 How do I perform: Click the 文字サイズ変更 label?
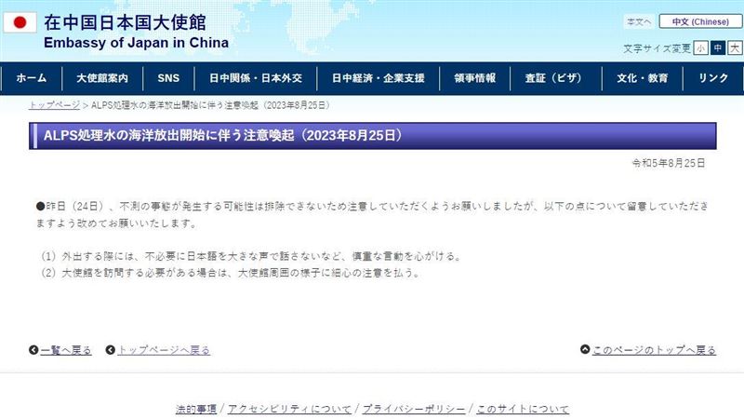(x=657, y=48)
